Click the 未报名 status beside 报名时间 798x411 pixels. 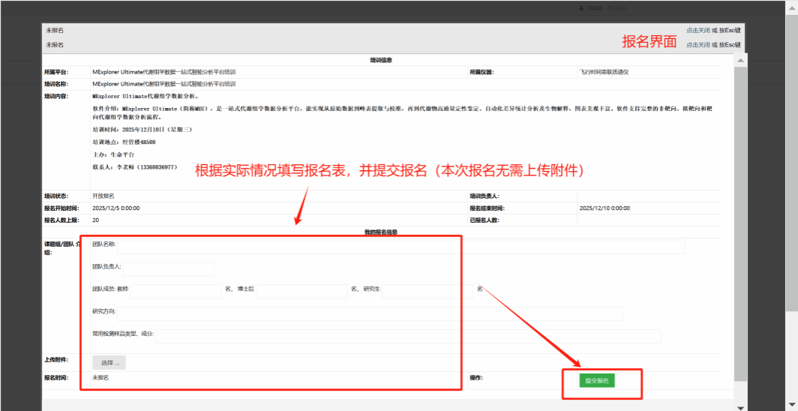pyautogui.click(x=100, y=378)
